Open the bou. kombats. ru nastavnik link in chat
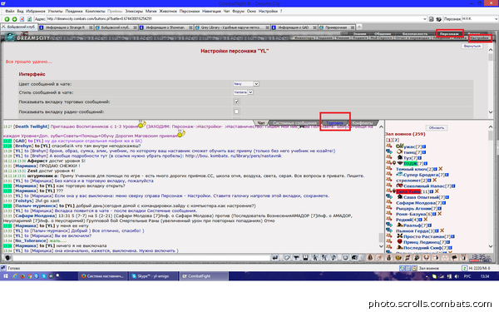499x312 pixels. (x=233, y=156)
